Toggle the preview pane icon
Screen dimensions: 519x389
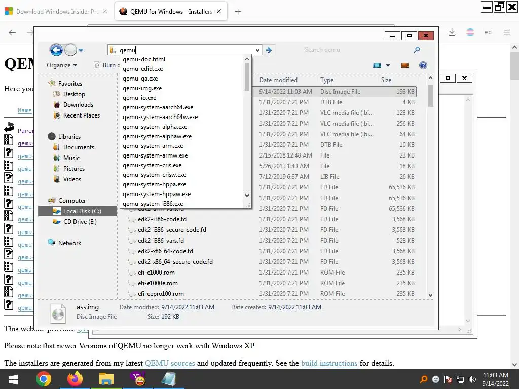point(405,65)
